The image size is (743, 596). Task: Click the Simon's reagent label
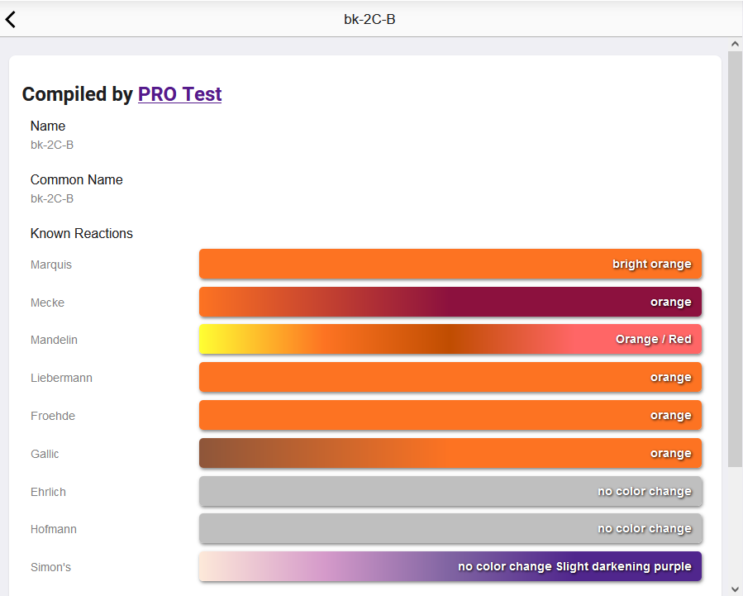coord(50,566)
